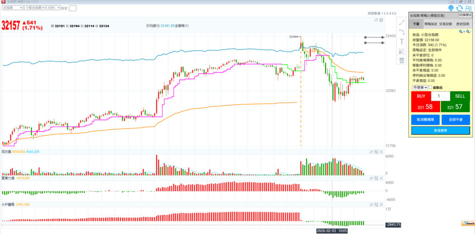Screen dimensions: 475x234
Task: Open the 台指期 product dropdown
Action: [13, 8]
